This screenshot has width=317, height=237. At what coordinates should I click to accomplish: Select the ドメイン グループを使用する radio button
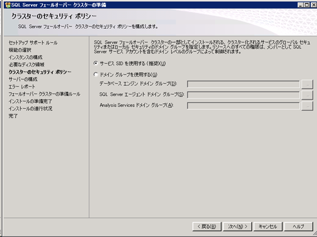(x=96, y=74)
